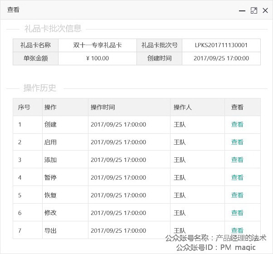Close the 查看 dialog
Screen dimensions: 273x254
(x=265, y=10)
